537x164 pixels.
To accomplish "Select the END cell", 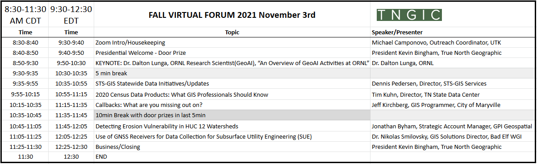I will click(232, 157).
